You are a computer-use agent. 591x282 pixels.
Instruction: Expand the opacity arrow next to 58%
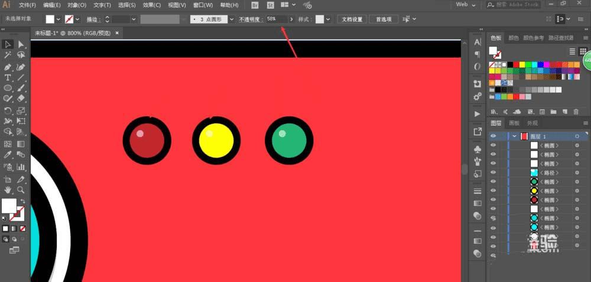click(291, 19)
